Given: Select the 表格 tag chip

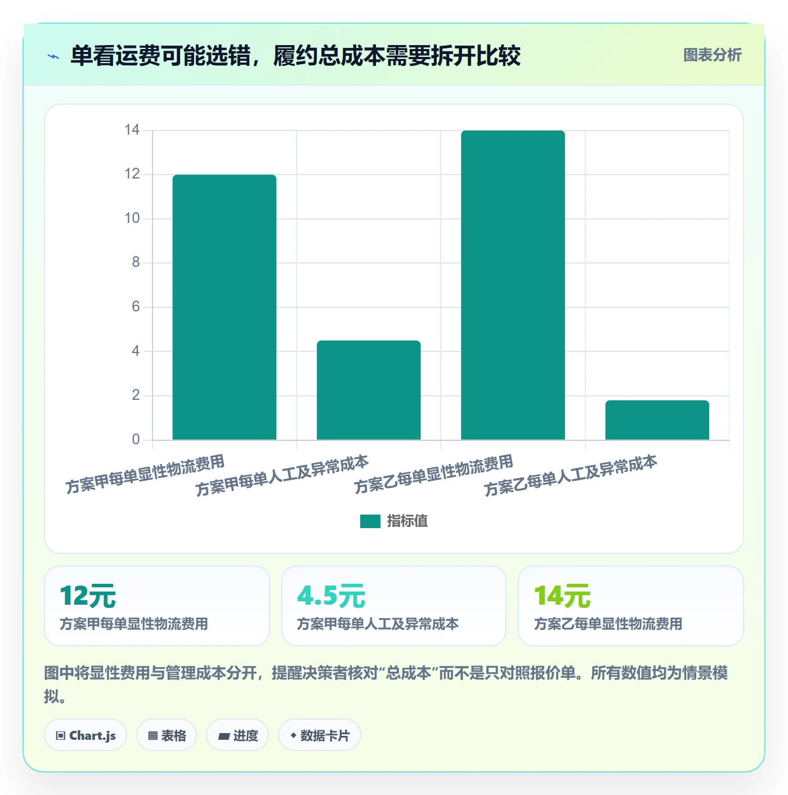Looking at the screenshot, I should point(167,735).
